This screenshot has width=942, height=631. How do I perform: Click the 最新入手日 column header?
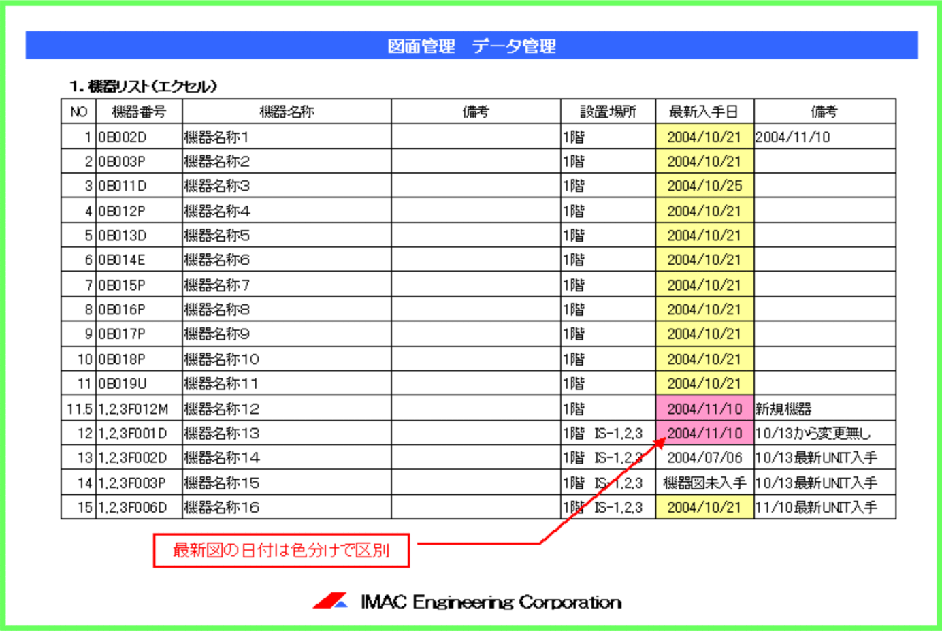[704, 111]
